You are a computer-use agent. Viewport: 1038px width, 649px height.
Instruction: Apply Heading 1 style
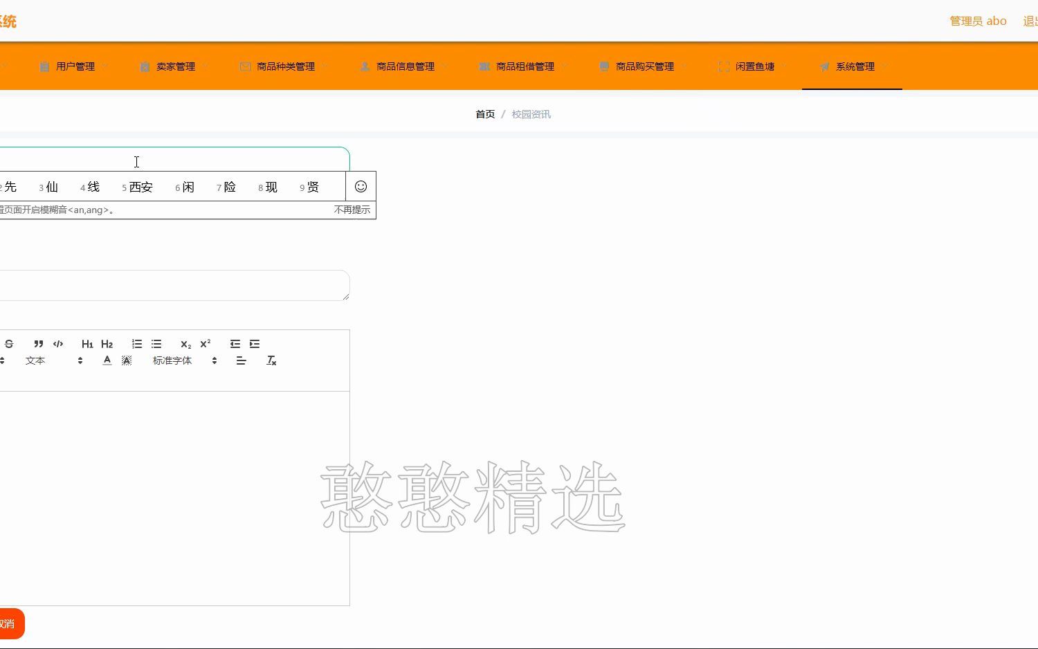click(x=87, y=344)
